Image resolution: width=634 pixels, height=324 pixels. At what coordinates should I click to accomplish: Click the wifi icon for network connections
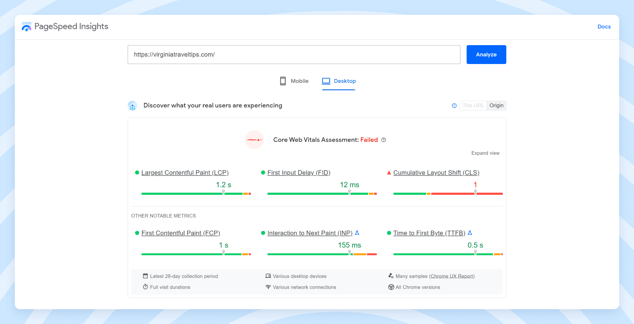pyautogui.click(x=268, y=287)
